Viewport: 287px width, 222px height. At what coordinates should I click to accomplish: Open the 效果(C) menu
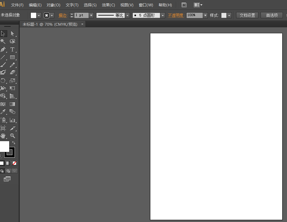(108, 5)
